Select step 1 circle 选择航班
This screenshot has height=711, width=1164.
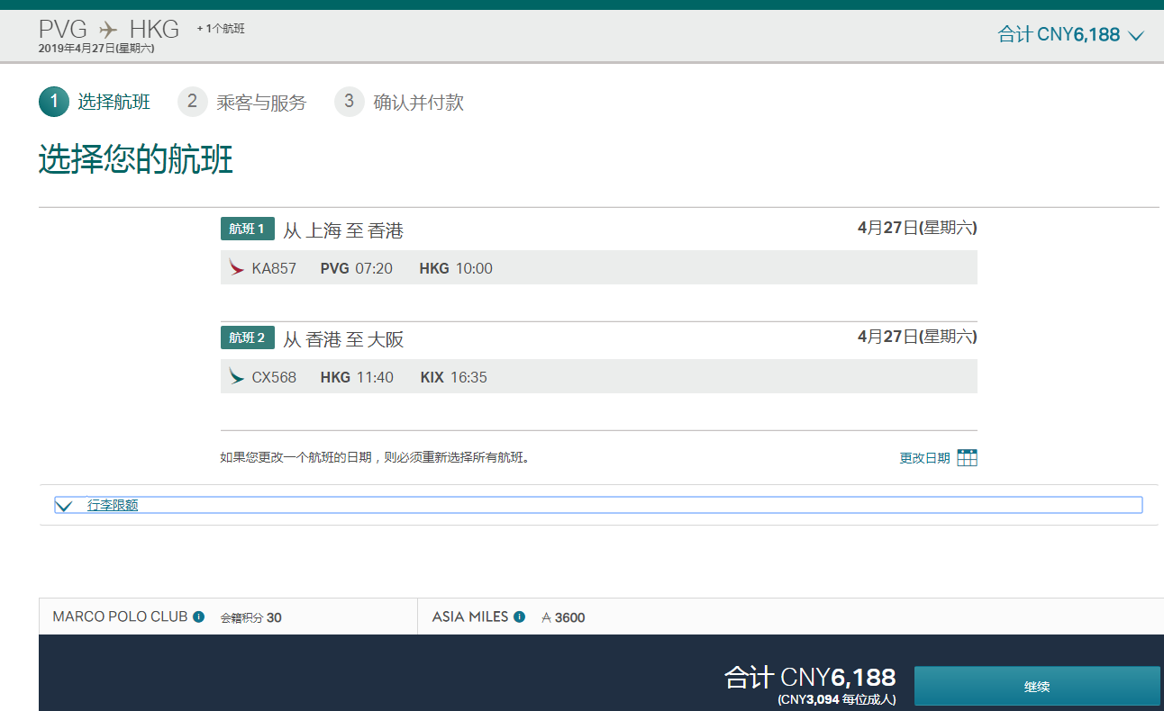[x=53, y=102]
